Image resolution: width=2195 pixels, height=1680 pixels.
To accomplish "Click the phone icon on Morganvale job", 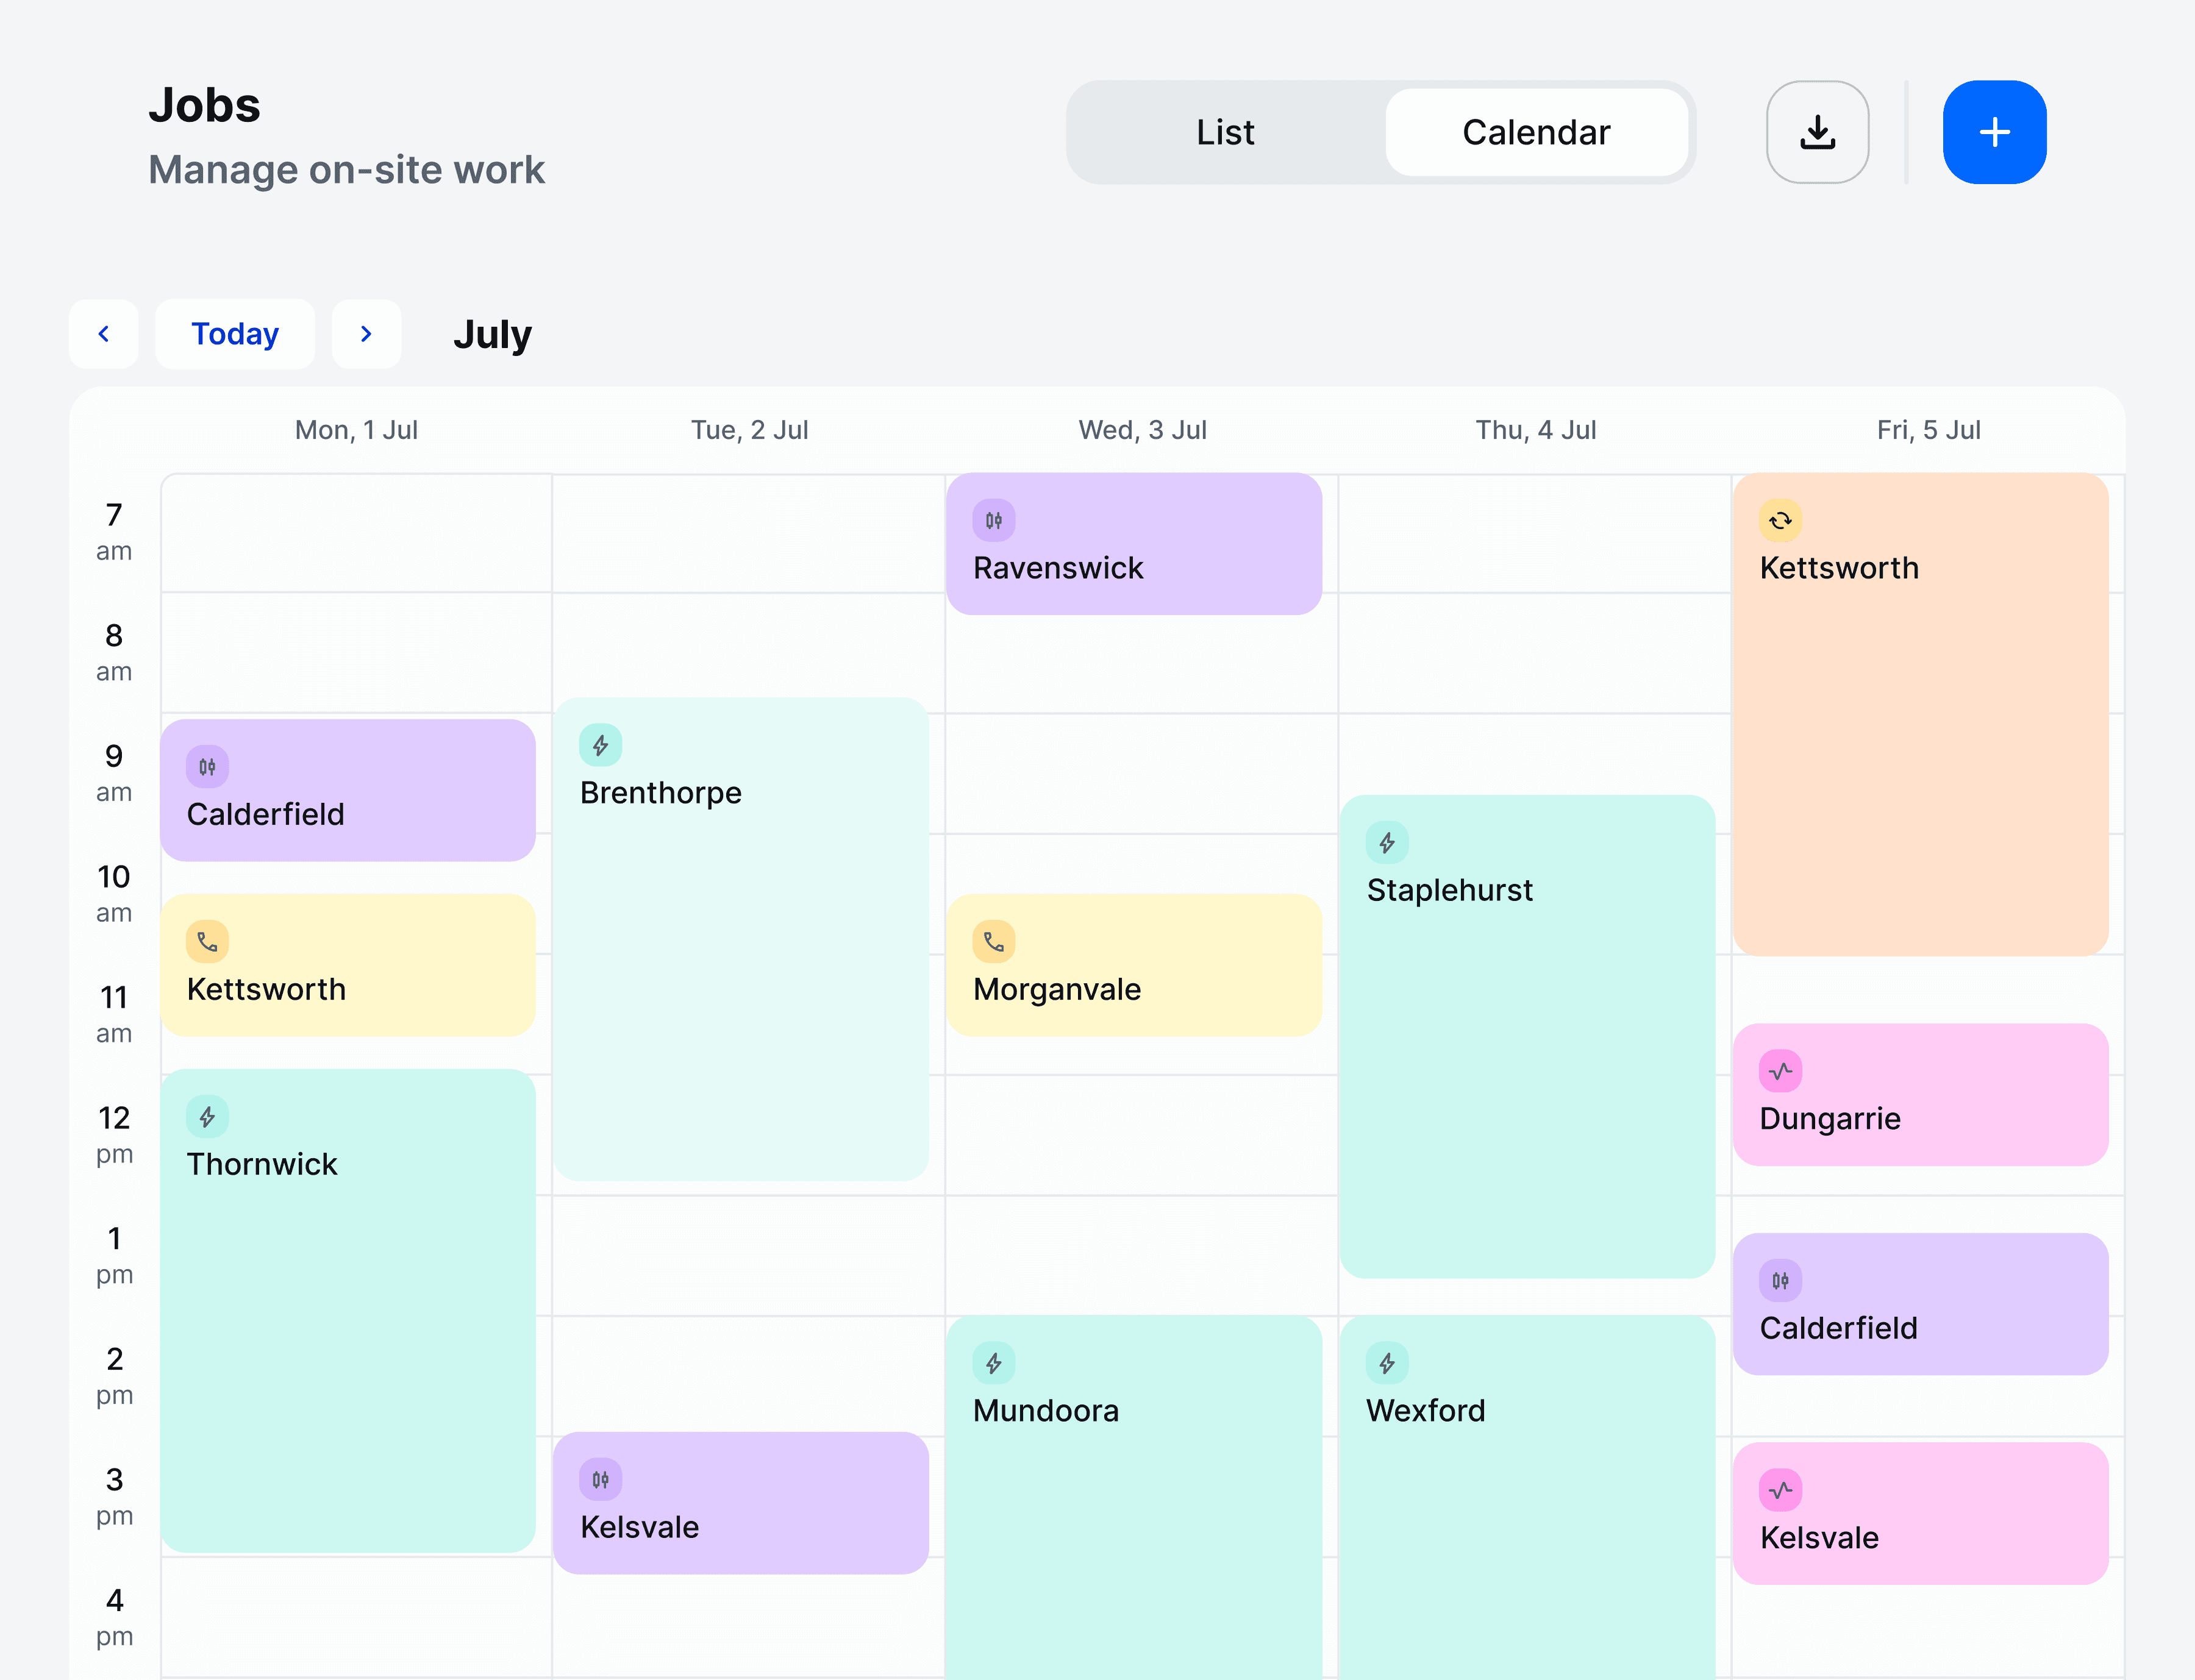I will click(993, 942).
